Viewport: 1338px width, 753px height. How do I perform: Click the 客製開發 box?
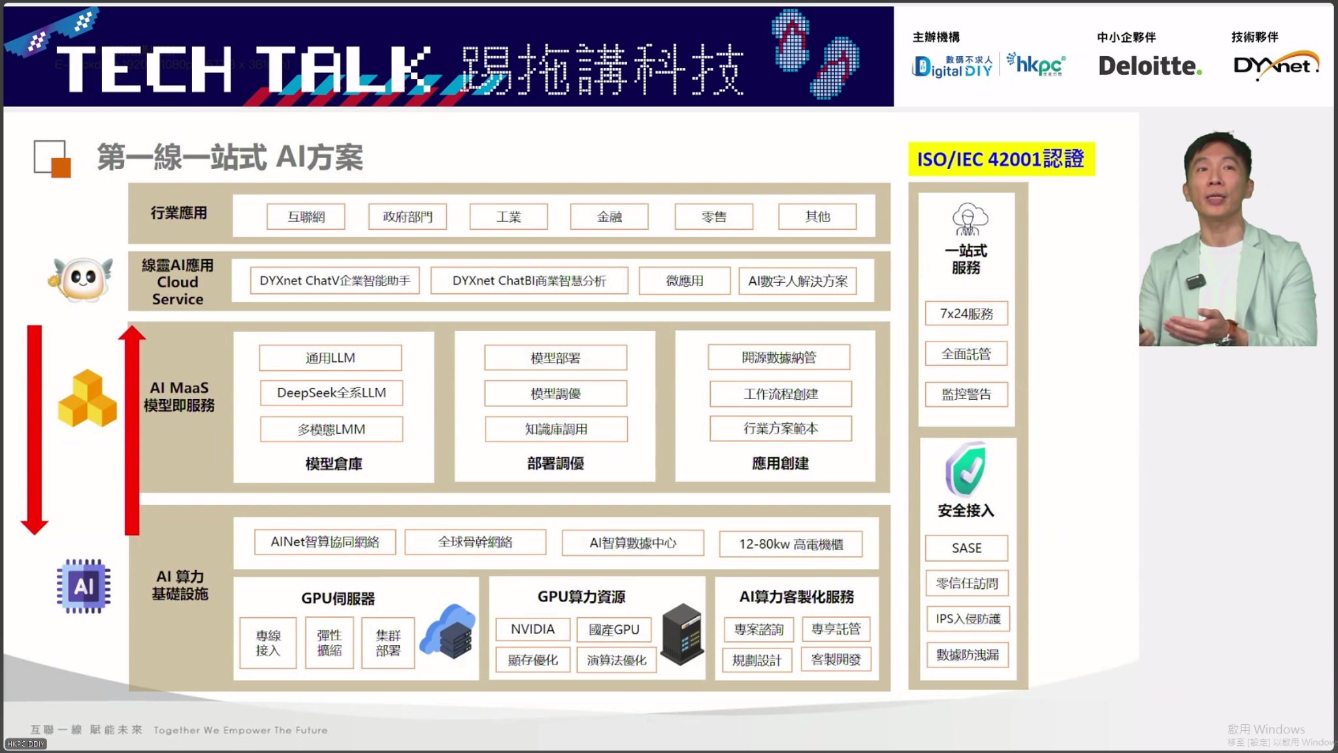pyautogui.click(x=836, y=660)
